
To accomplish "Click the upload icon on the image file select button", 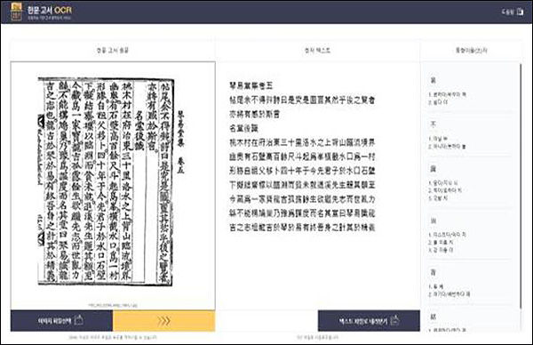I will pos(78,320).
